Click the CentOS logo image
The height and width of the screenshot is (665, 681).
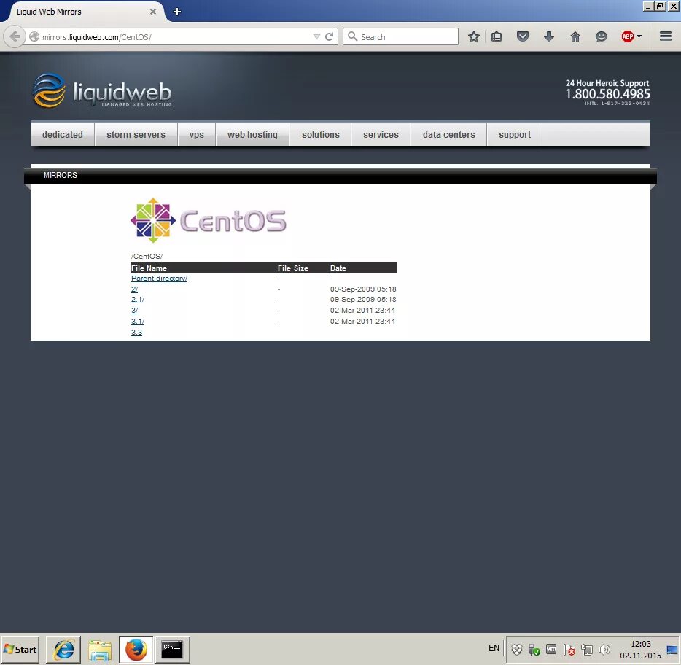209,221
